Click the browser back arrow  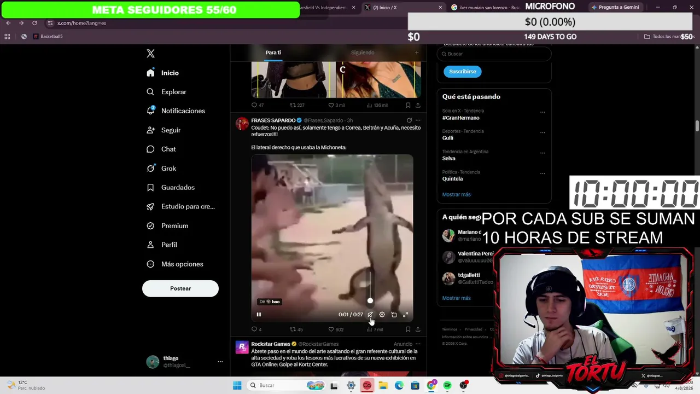(x=8, y=23)
